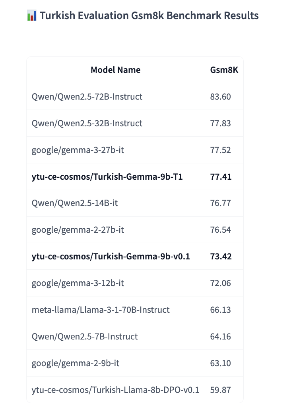This screenshot has width=295, height=416.
Task: Select the Qwen/Qwen2.5-32B-Instruct model name cell
Action: 87,123
